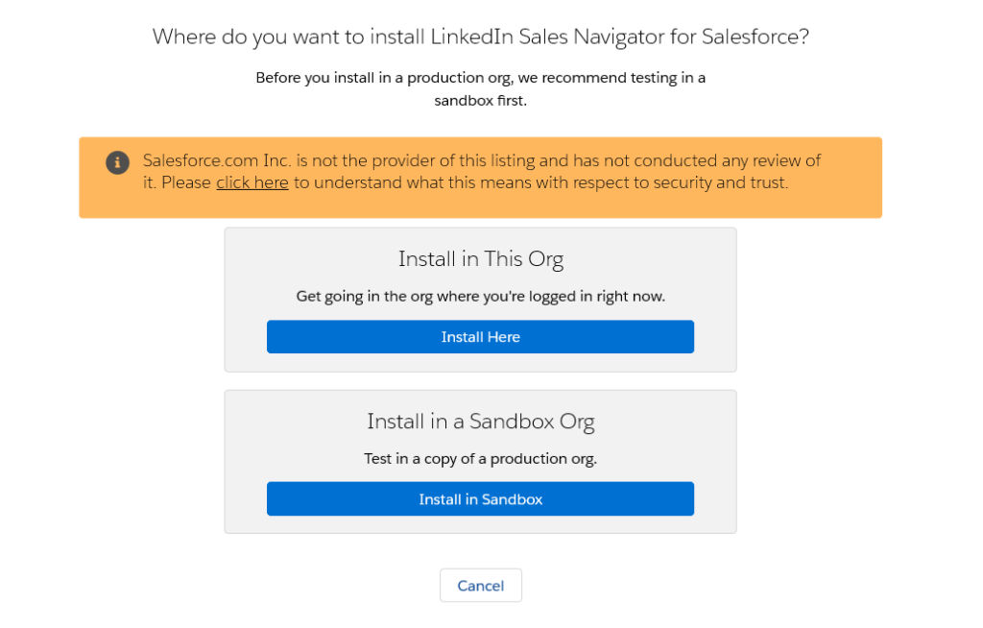Click the info icon in the orange banner
983x628 pixels.
[x=117, y=162]
